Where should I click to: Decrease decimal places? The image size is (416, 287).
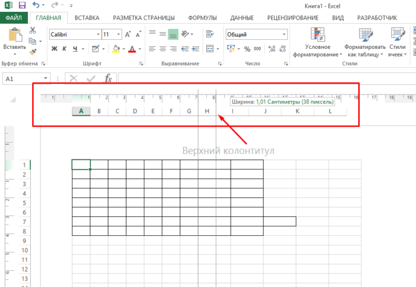tap(282, 49)
